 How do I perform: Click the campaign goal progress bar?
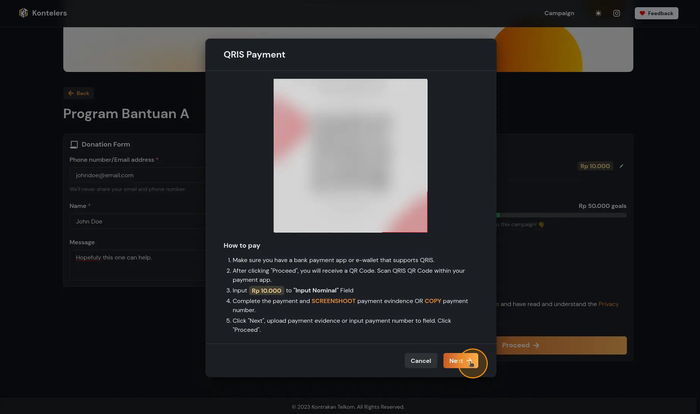pyautogui.click(x=561, y=215)
